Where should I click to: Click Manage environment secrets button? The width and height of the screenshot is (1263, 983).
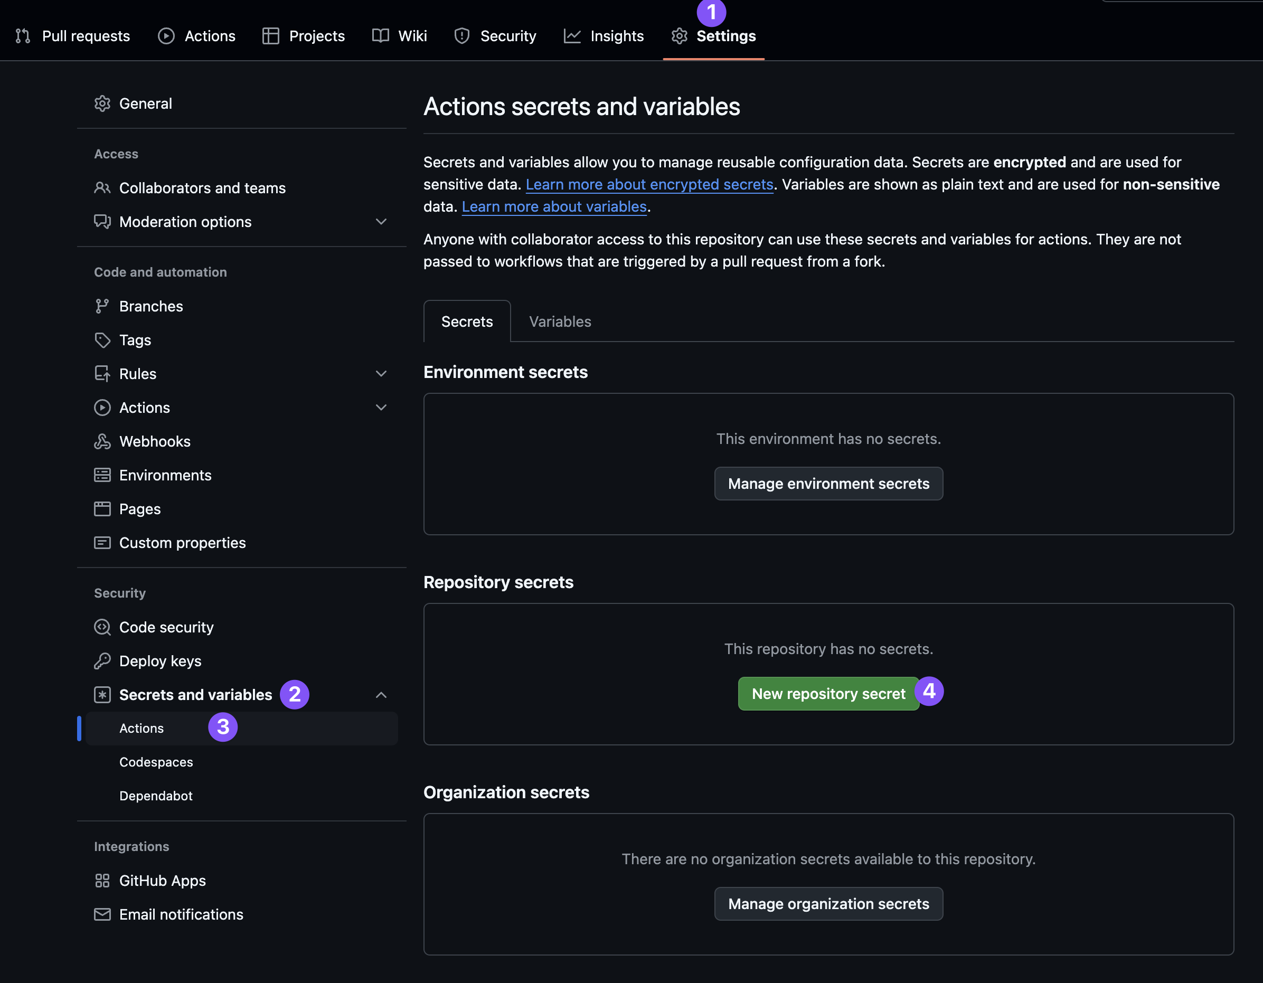coord(828,484)
